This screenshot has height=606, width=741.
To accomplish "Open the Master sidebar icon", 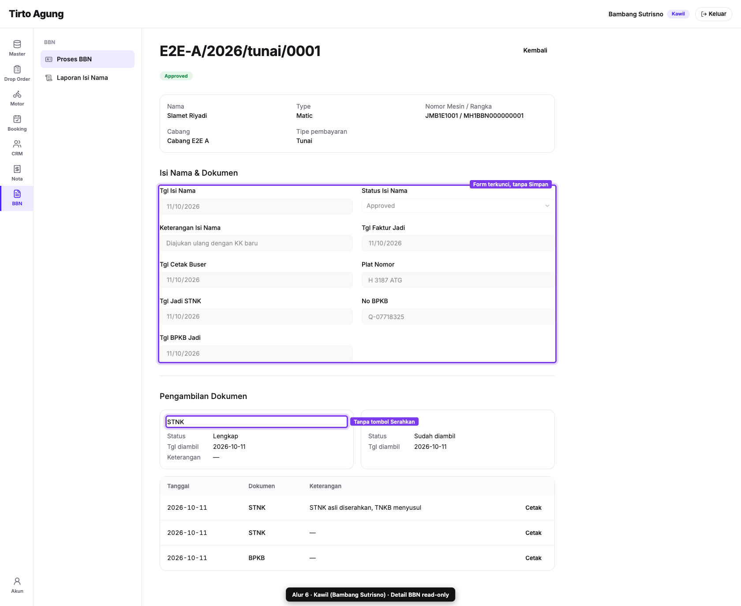I will (x=17, y=44).
